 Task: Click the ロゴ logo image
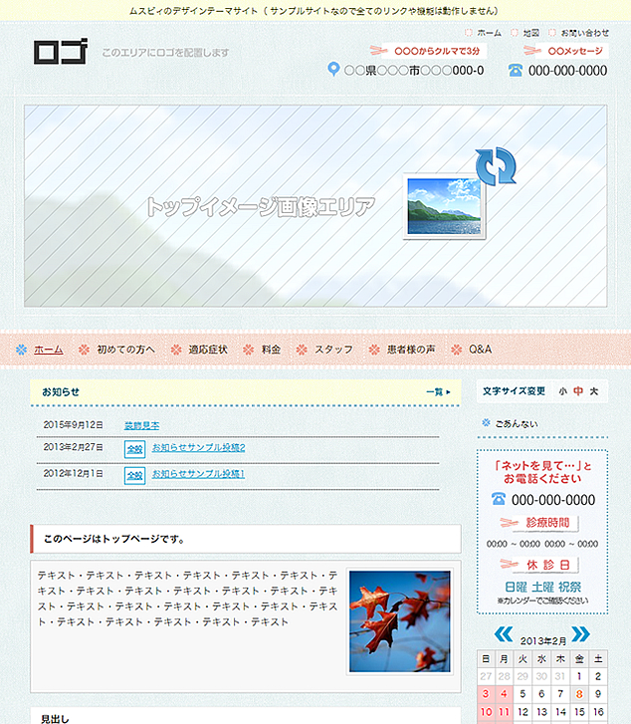pyautogui.click(x=60, y=52)
